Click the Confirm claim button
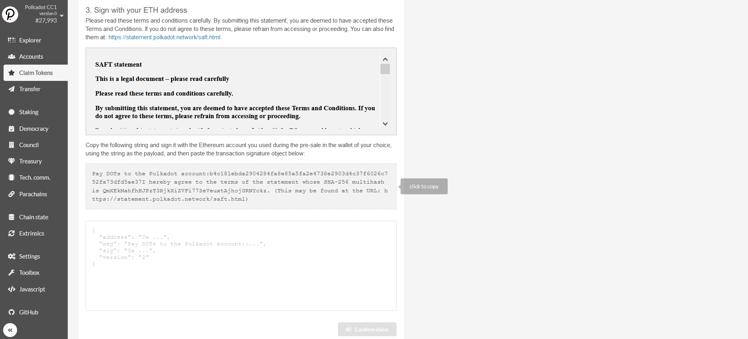748x339 pixels. click(367, 329)
